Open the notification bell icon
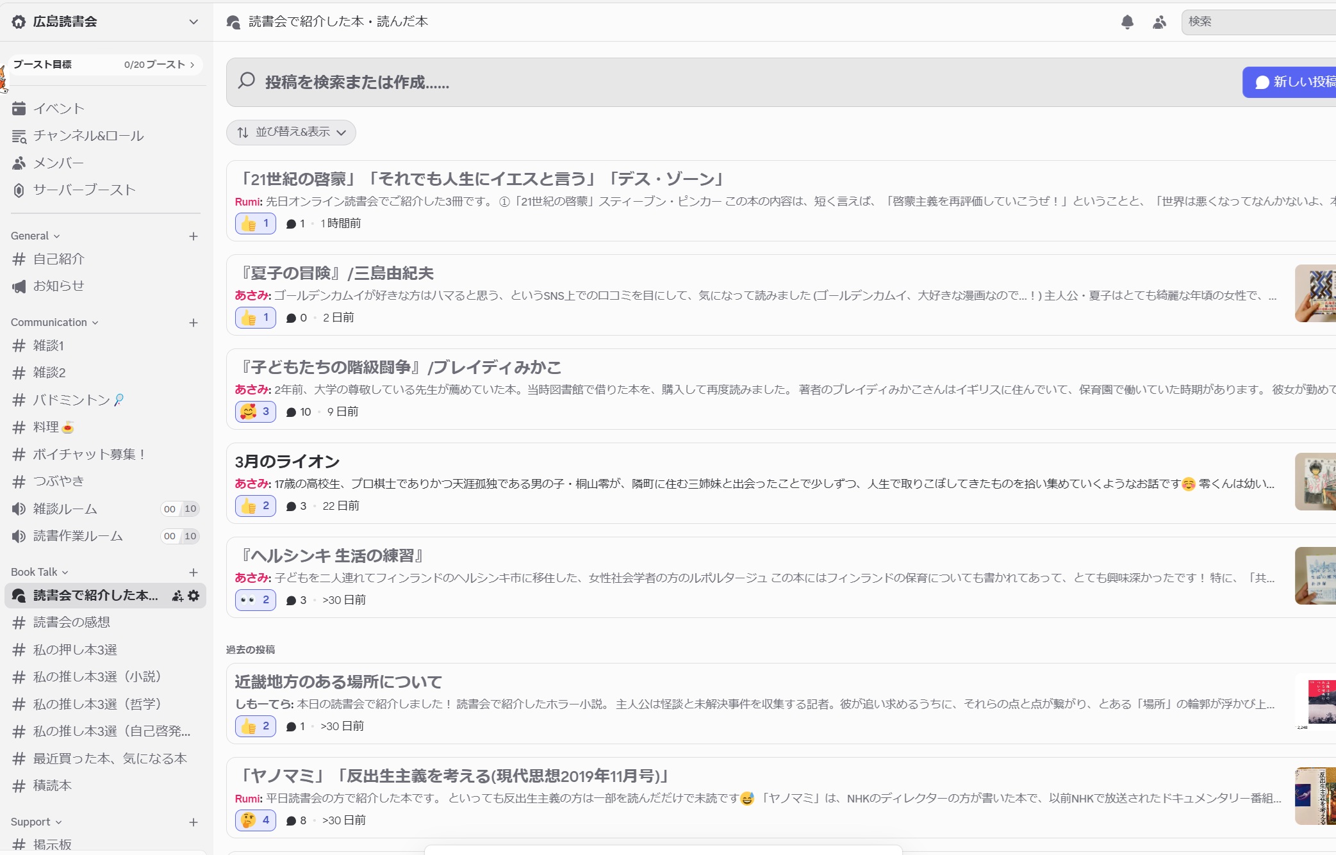Screen dimensions: 1336x855 [x=1127, y=22]
